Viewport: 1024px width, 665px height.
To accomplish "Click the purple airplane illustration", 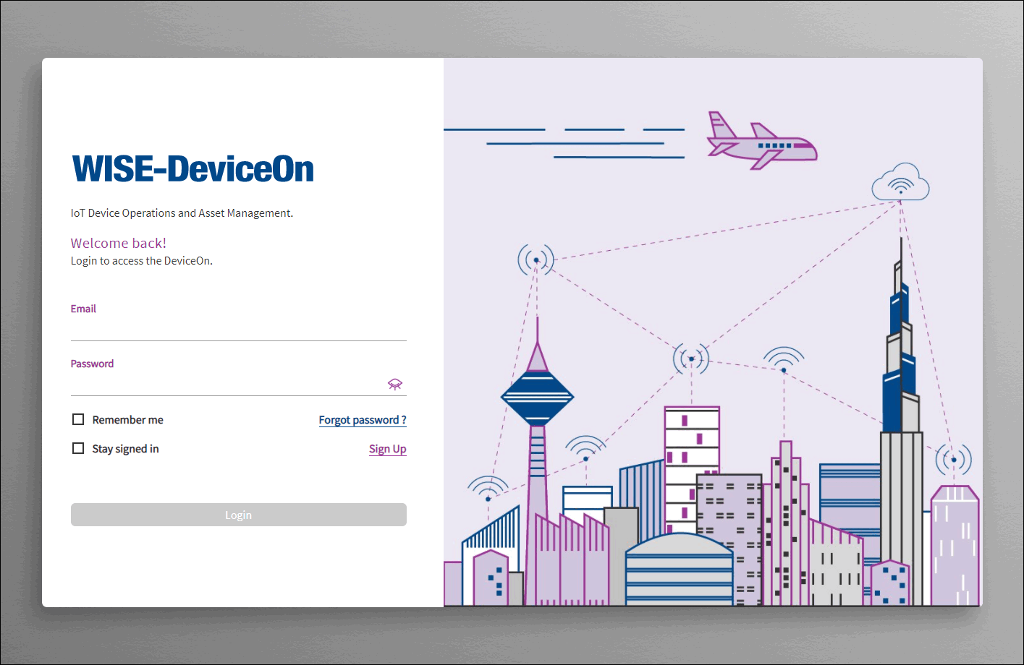I will (x=761, y=142).
